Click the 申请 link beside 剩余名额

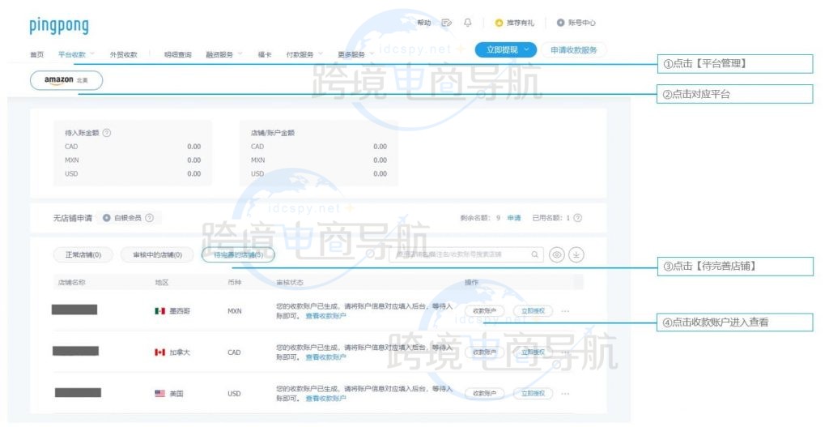514,217
